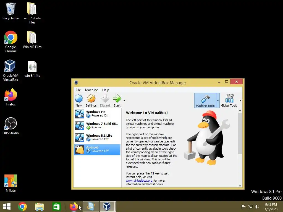This screenshot has height=212, width=283.
Task: Start the selected VM with green arrow
Action: (x=117, y=100)
